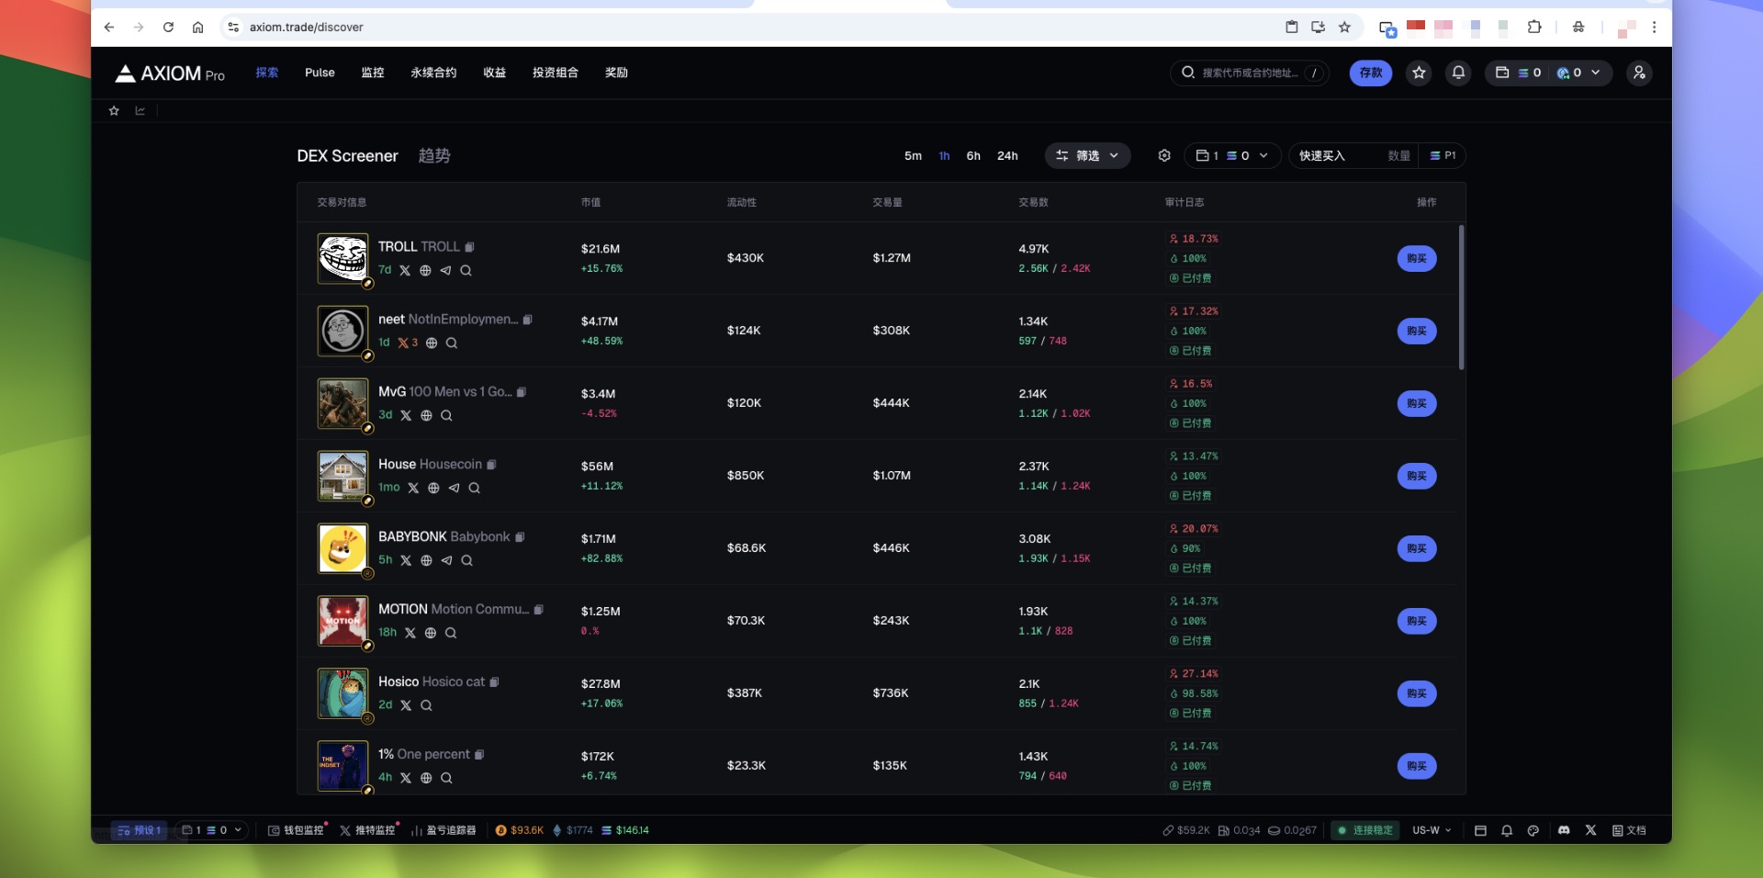This screenshot has height=878, width=1763.
Task: Open Chrome extensions puzzle icon
Action: 1534,28
